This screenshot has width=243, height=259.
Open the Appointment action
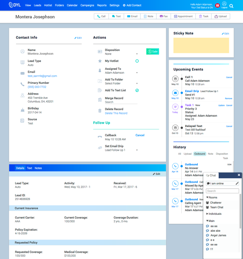[x=183, y=16]
